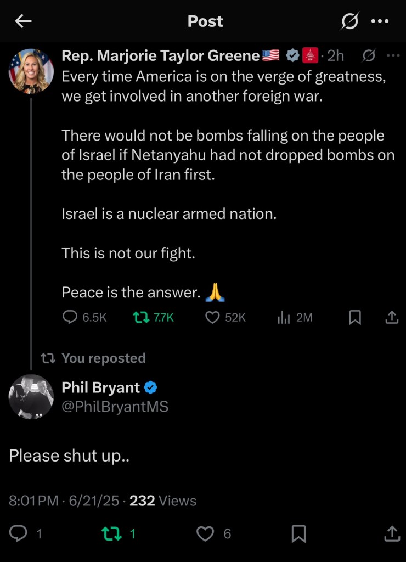Open more options on Greene's post
Viewport: 406px width, 562px height.
(393, 55)
